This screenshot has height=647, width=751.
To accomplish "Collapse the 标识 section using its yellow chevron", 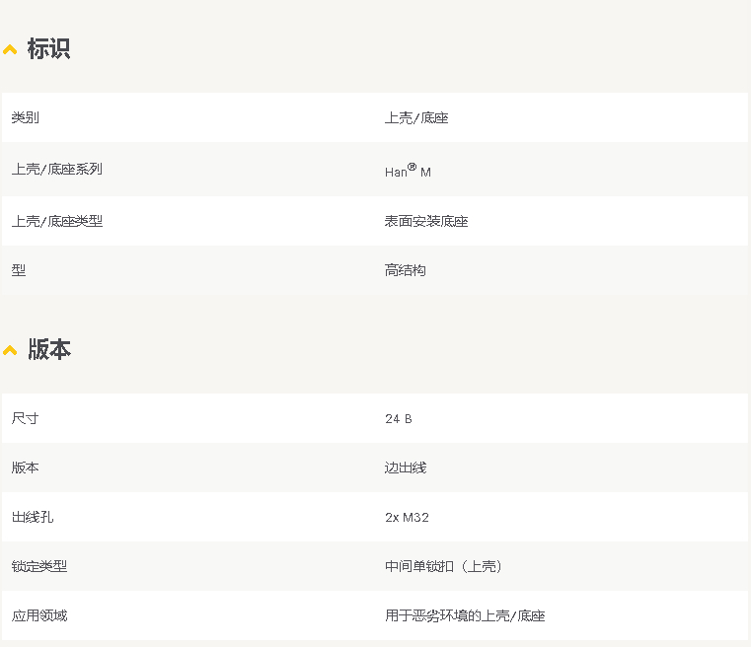I will pos(10,49).
